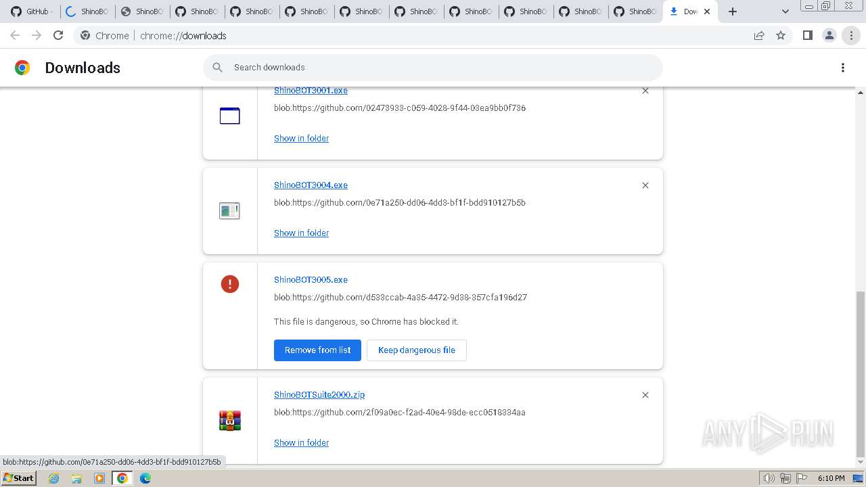Click in the Search downloads field
Image resolution: width=866 pixels, height=487 pixels.
[433, 68]
